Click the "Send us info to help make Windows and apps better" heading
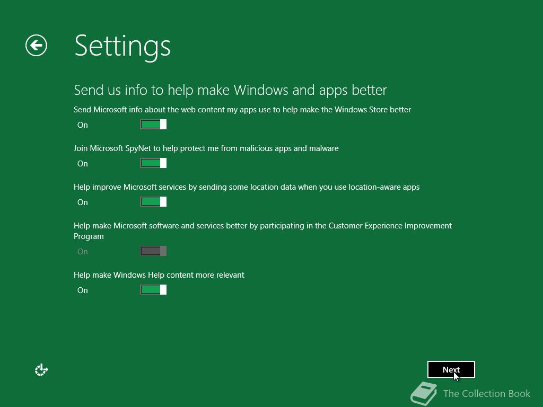The image size is (543, 407). (x=230, y=90)
